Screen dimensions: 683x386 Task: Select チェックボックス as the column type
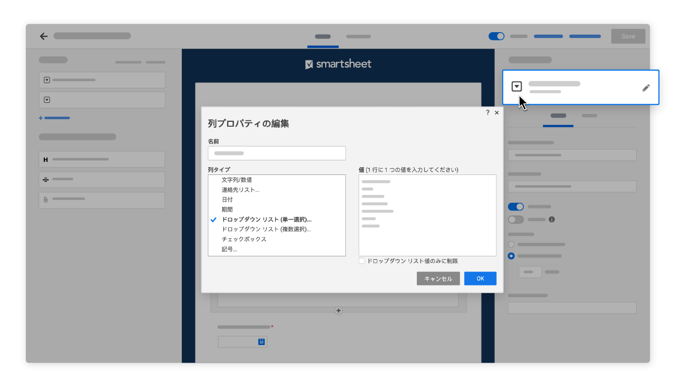[244, 239]
